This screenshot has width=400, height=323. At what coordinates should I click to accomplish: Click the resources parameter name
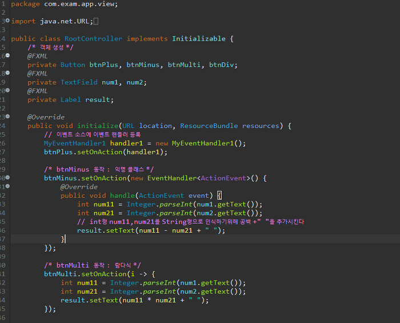point(261,126)
